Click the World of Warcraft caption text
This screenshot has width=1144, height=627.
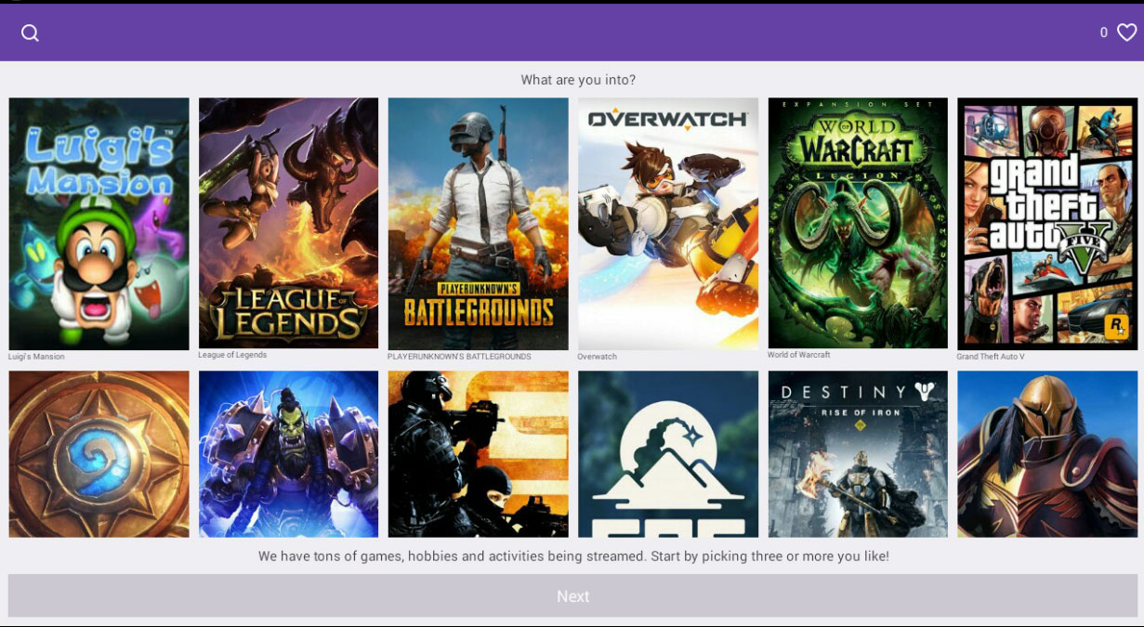[x=798, y=355]
